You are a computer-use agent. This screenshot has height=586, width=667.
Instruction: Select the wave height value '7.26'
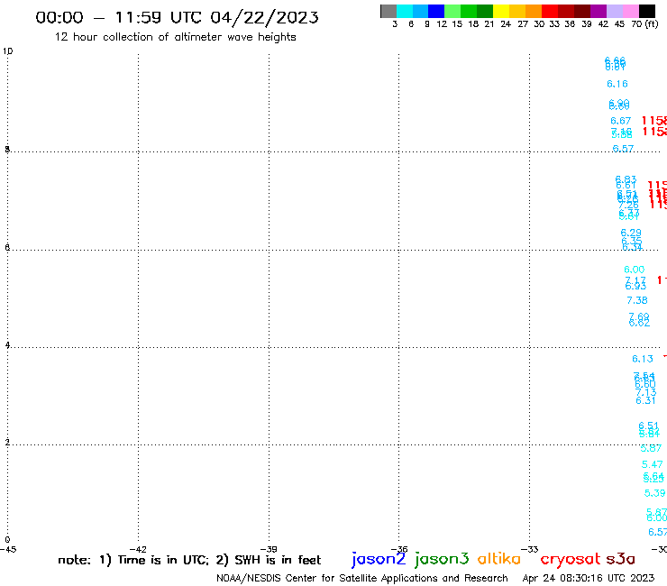(628, 206)
